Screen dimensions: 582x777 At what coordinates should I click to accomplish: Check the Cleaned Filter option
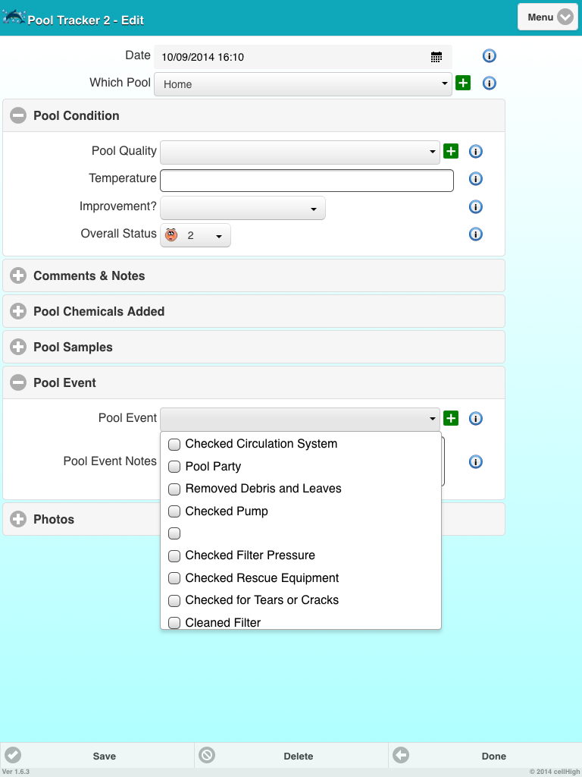(174, 622)
